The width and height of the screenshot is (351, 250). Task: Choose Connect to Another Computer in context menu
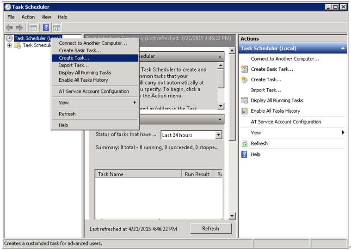click(95, 43)
